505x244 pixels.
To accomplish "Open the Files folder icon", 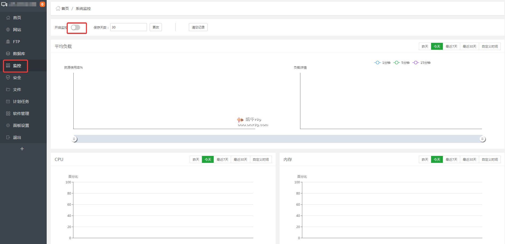I will click(x=8, y=90).
